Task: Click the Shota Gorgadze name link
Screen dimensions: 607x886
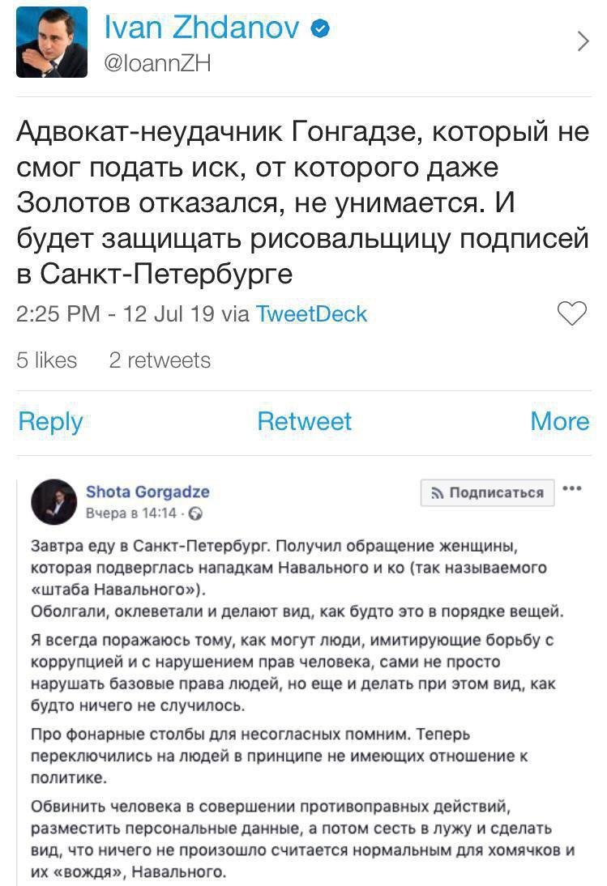Action: coord(147,492)
